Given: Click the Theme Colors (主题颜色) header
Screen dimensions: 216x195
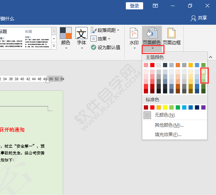Looking at the screenshot, I should pos(154,57).
